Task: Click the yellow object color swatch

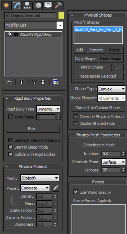Action: pos(61,16)
